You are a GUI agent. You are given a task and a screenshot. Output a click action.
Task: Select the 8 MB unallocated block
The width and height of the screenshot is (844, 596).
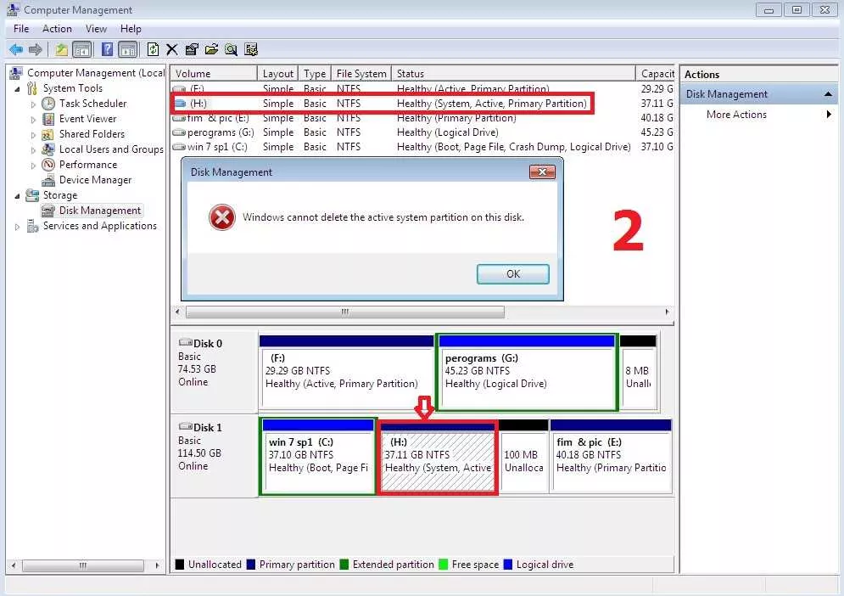click(638, 372)
